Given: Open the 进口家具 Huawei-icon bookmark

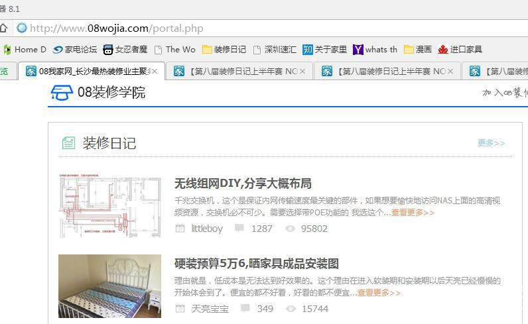Looking at the screenshot, I should (460, 49).
